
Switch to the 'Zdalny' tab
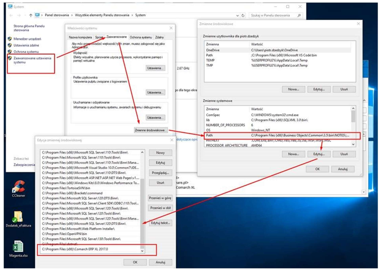tap(160, 37)
